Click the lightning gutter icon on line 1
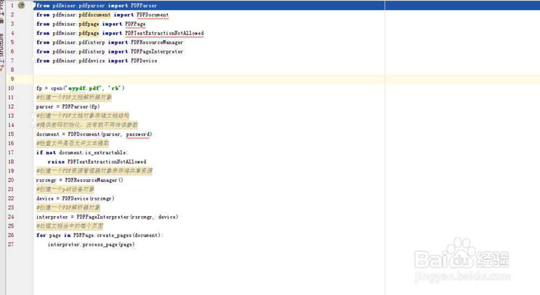This screenshot has width=540, height=295. coord(22,5)
